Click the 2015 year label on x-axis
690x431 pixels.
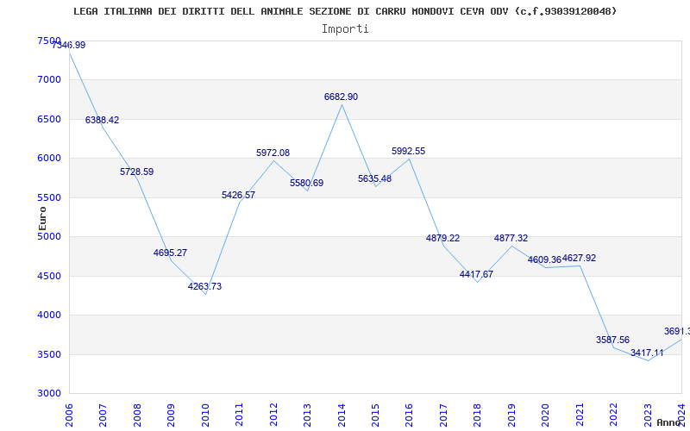tap(375, 416)
